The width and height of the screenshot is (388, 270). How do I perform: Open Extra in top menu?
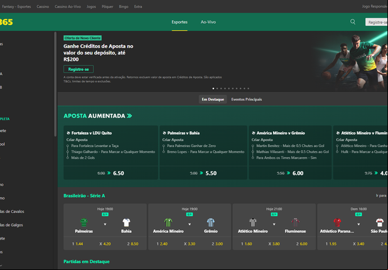tap(138, 7)
